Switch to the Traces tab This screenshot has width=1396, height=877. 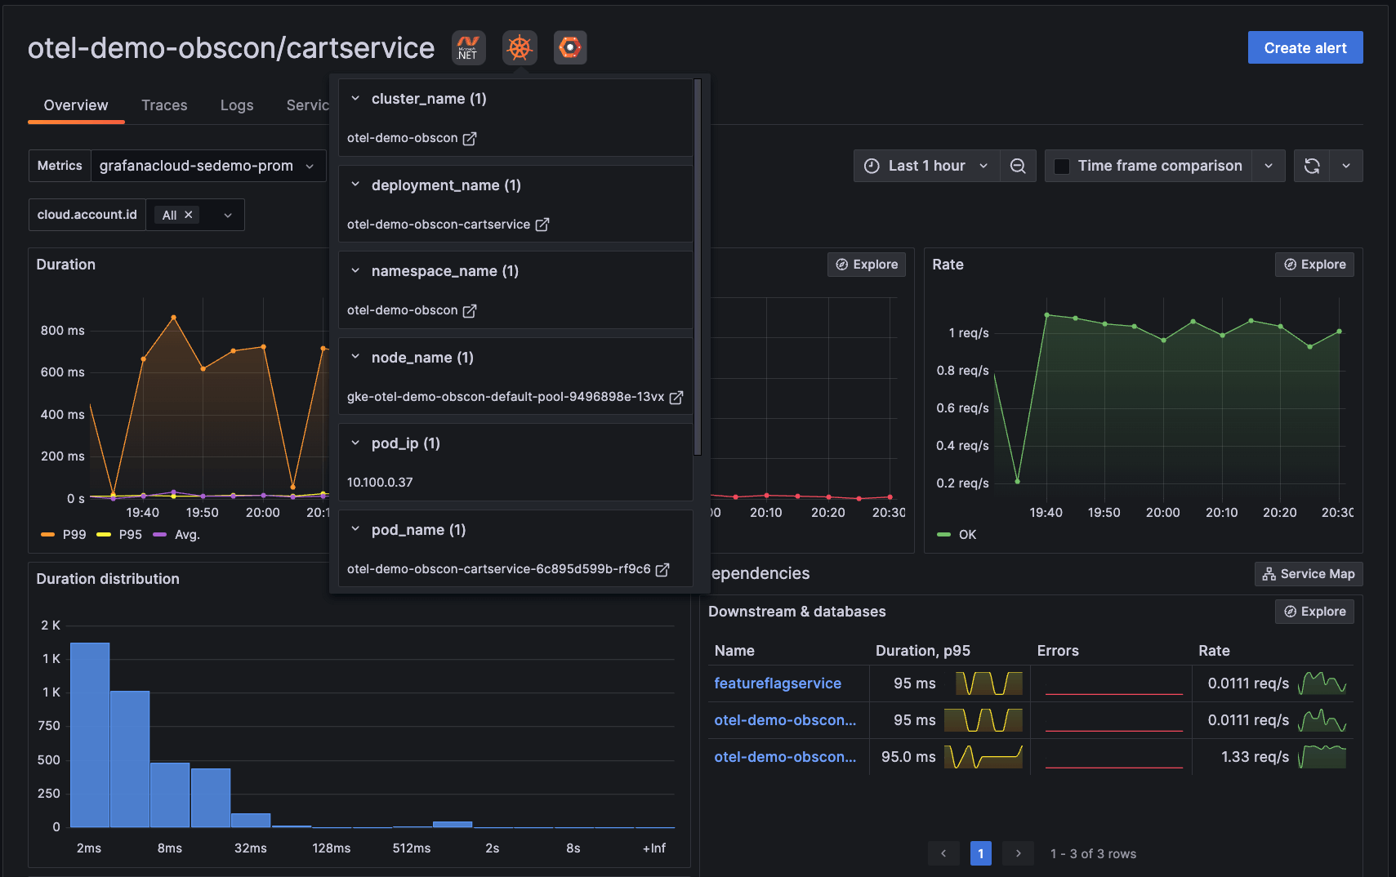[x=163, y=105]
